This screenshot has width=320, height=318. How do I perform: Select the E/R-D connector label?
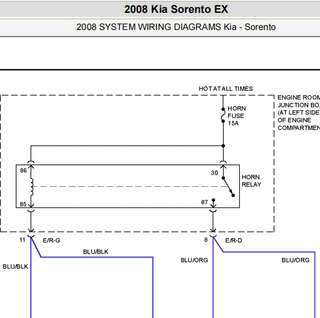234,241
